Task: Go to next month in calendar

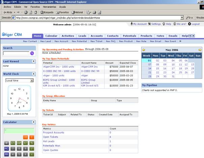Action: [200, 50]
